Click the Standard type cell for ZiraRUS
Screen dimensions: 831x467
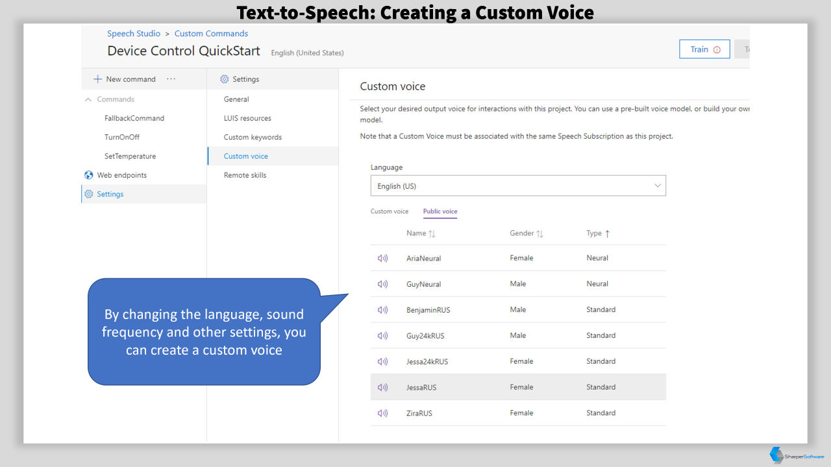[601, 413]
